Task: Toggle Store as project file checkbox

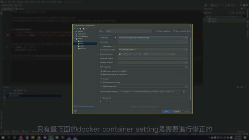Action: tap(174, 31)
